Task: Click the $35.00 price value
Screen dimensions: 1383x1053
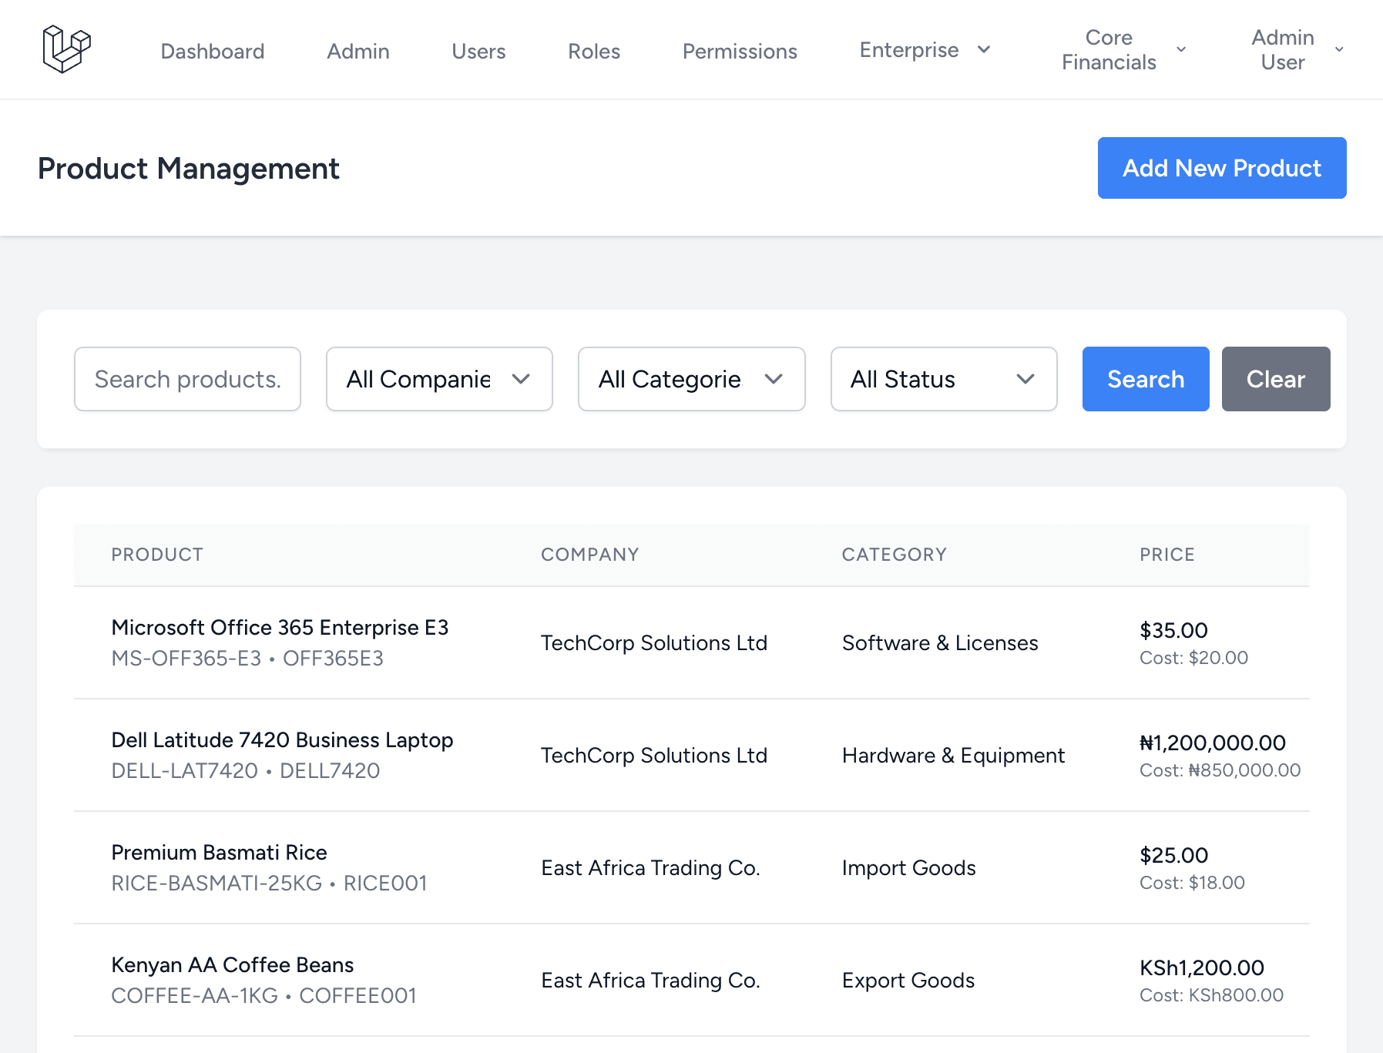Action: 1173,630
